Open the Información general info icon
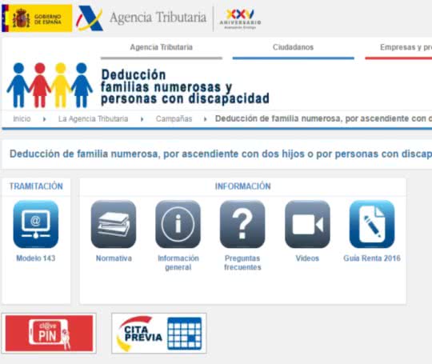This screenshot has height=364, width=432. point(178,224)
